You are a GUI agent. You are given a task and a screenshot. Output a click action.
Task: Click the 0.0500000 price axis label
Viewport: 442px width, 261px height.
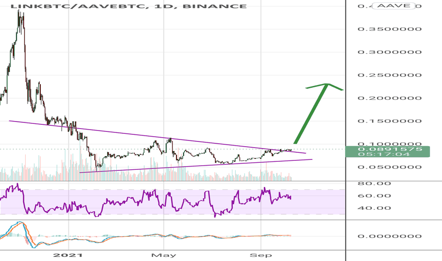tap(389, 167)
